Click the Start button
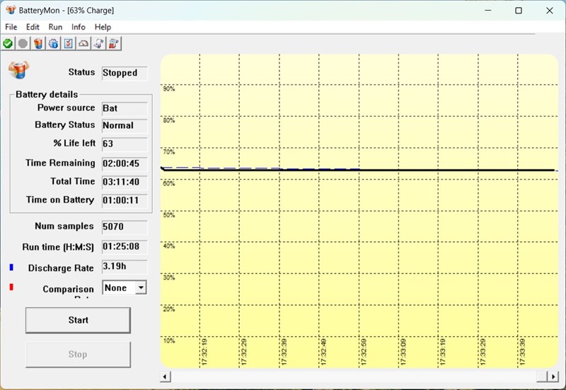The height and width of the screenshot is (390, 566). pyautogui.click(x=78, y=321)
